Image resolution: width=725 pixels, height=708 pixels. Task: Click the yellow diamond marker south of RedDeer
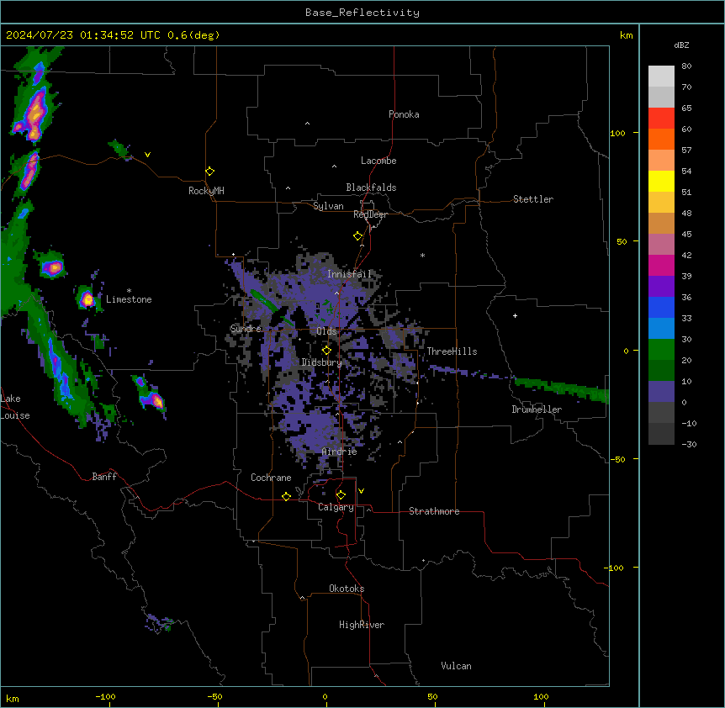coord(357,236)
